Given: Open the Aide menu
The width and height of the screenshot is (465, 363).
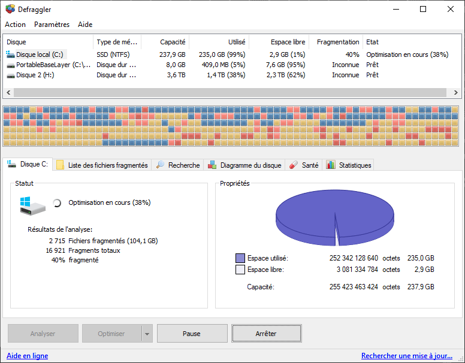Looking at the screenshot, I should click(85, 25).
